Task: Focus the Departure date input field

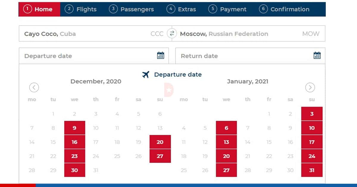Action: (x=94, y=56)
